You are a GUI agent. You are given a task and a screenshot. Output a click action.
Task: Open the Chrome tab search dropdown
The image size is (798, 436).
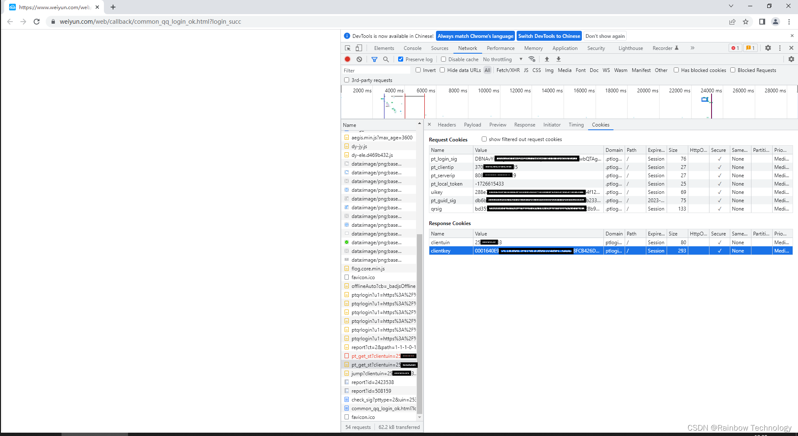(731, 6)
